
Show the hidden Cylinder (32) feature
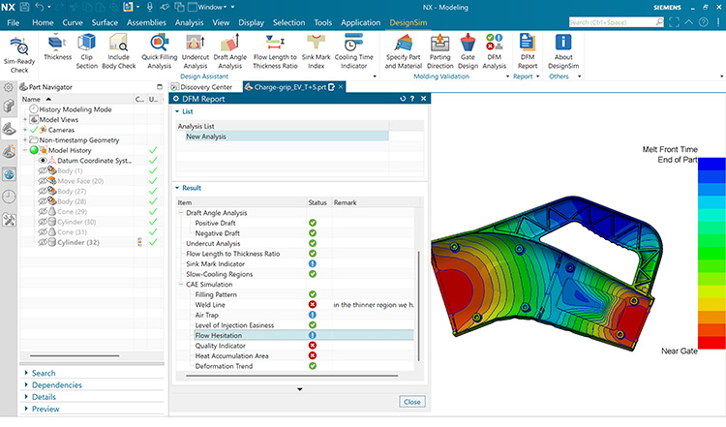pos(43,242)
